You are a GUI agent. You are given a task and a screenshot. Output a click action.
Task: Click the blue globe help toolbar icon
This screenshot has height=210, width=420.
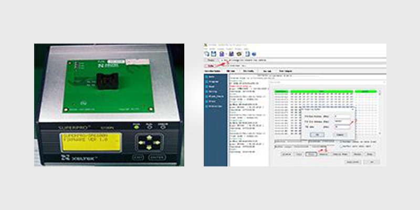pyautogui.click(x=254, y=54)
